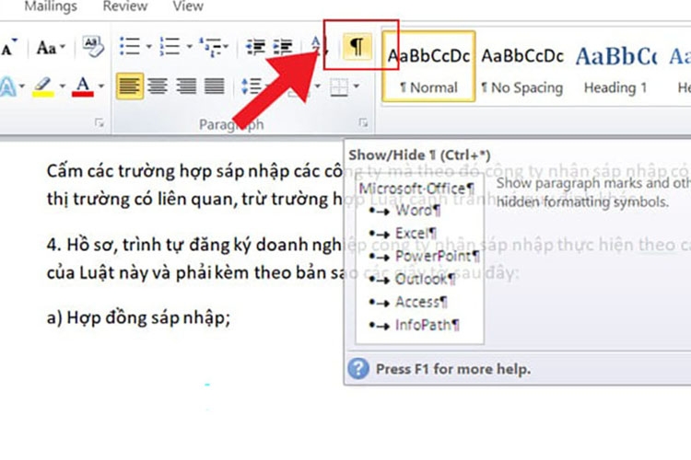Image resolution: width=691 pixels, height=460 pixels.
Task: Click the Decrease Indent icon
Action: (x=255, y=46)
